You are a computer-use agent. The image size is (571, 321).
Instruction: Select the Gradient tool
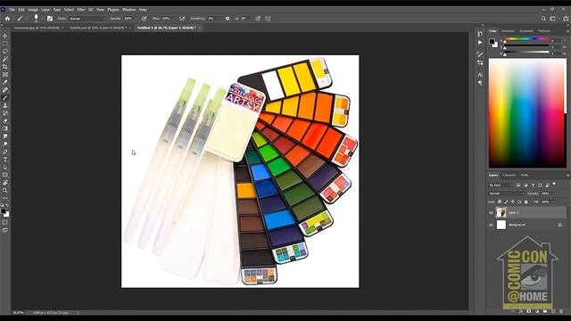pos(5,128)
